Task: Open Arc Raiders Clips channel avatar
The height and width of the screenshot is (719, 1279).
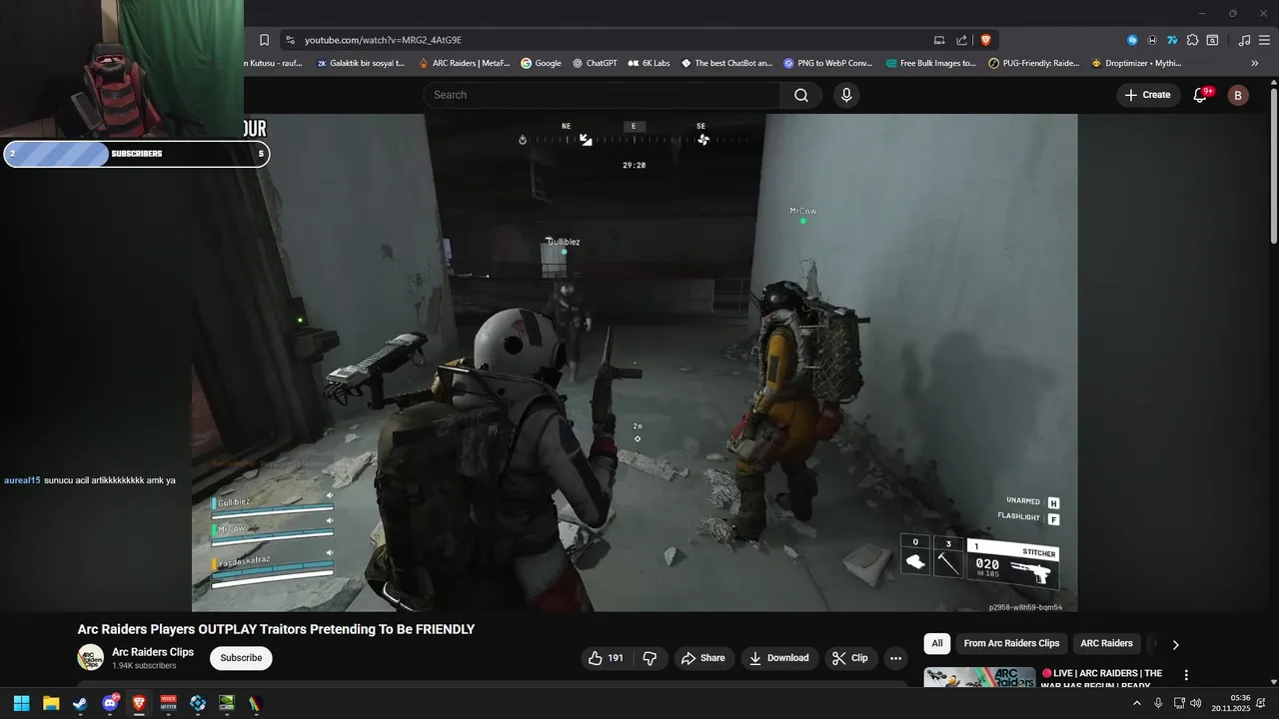Action: (91, 657)
